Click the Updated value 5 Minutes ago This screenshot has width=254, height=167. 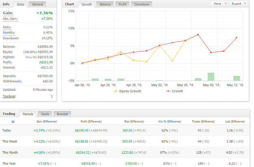tap(43, 90)
